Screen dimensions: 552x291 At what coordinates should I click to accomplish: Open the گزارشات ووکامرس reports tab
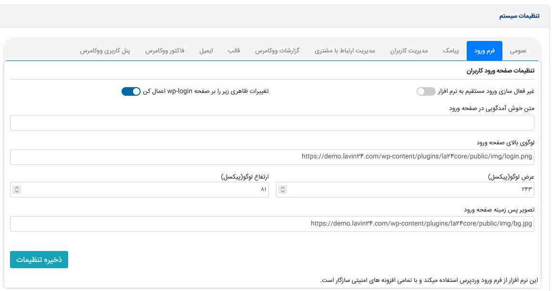(277, 50)
